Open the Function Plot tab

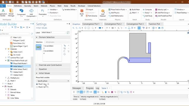154,24
